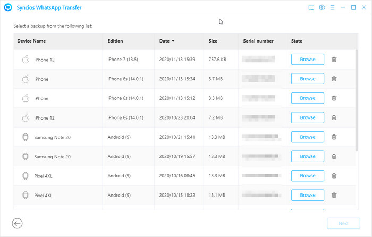Browse the 2020/10/21 15:41 Samsung backup
Image resolution: width=372 pixels, height=237 pixels.
click(308, 137)
